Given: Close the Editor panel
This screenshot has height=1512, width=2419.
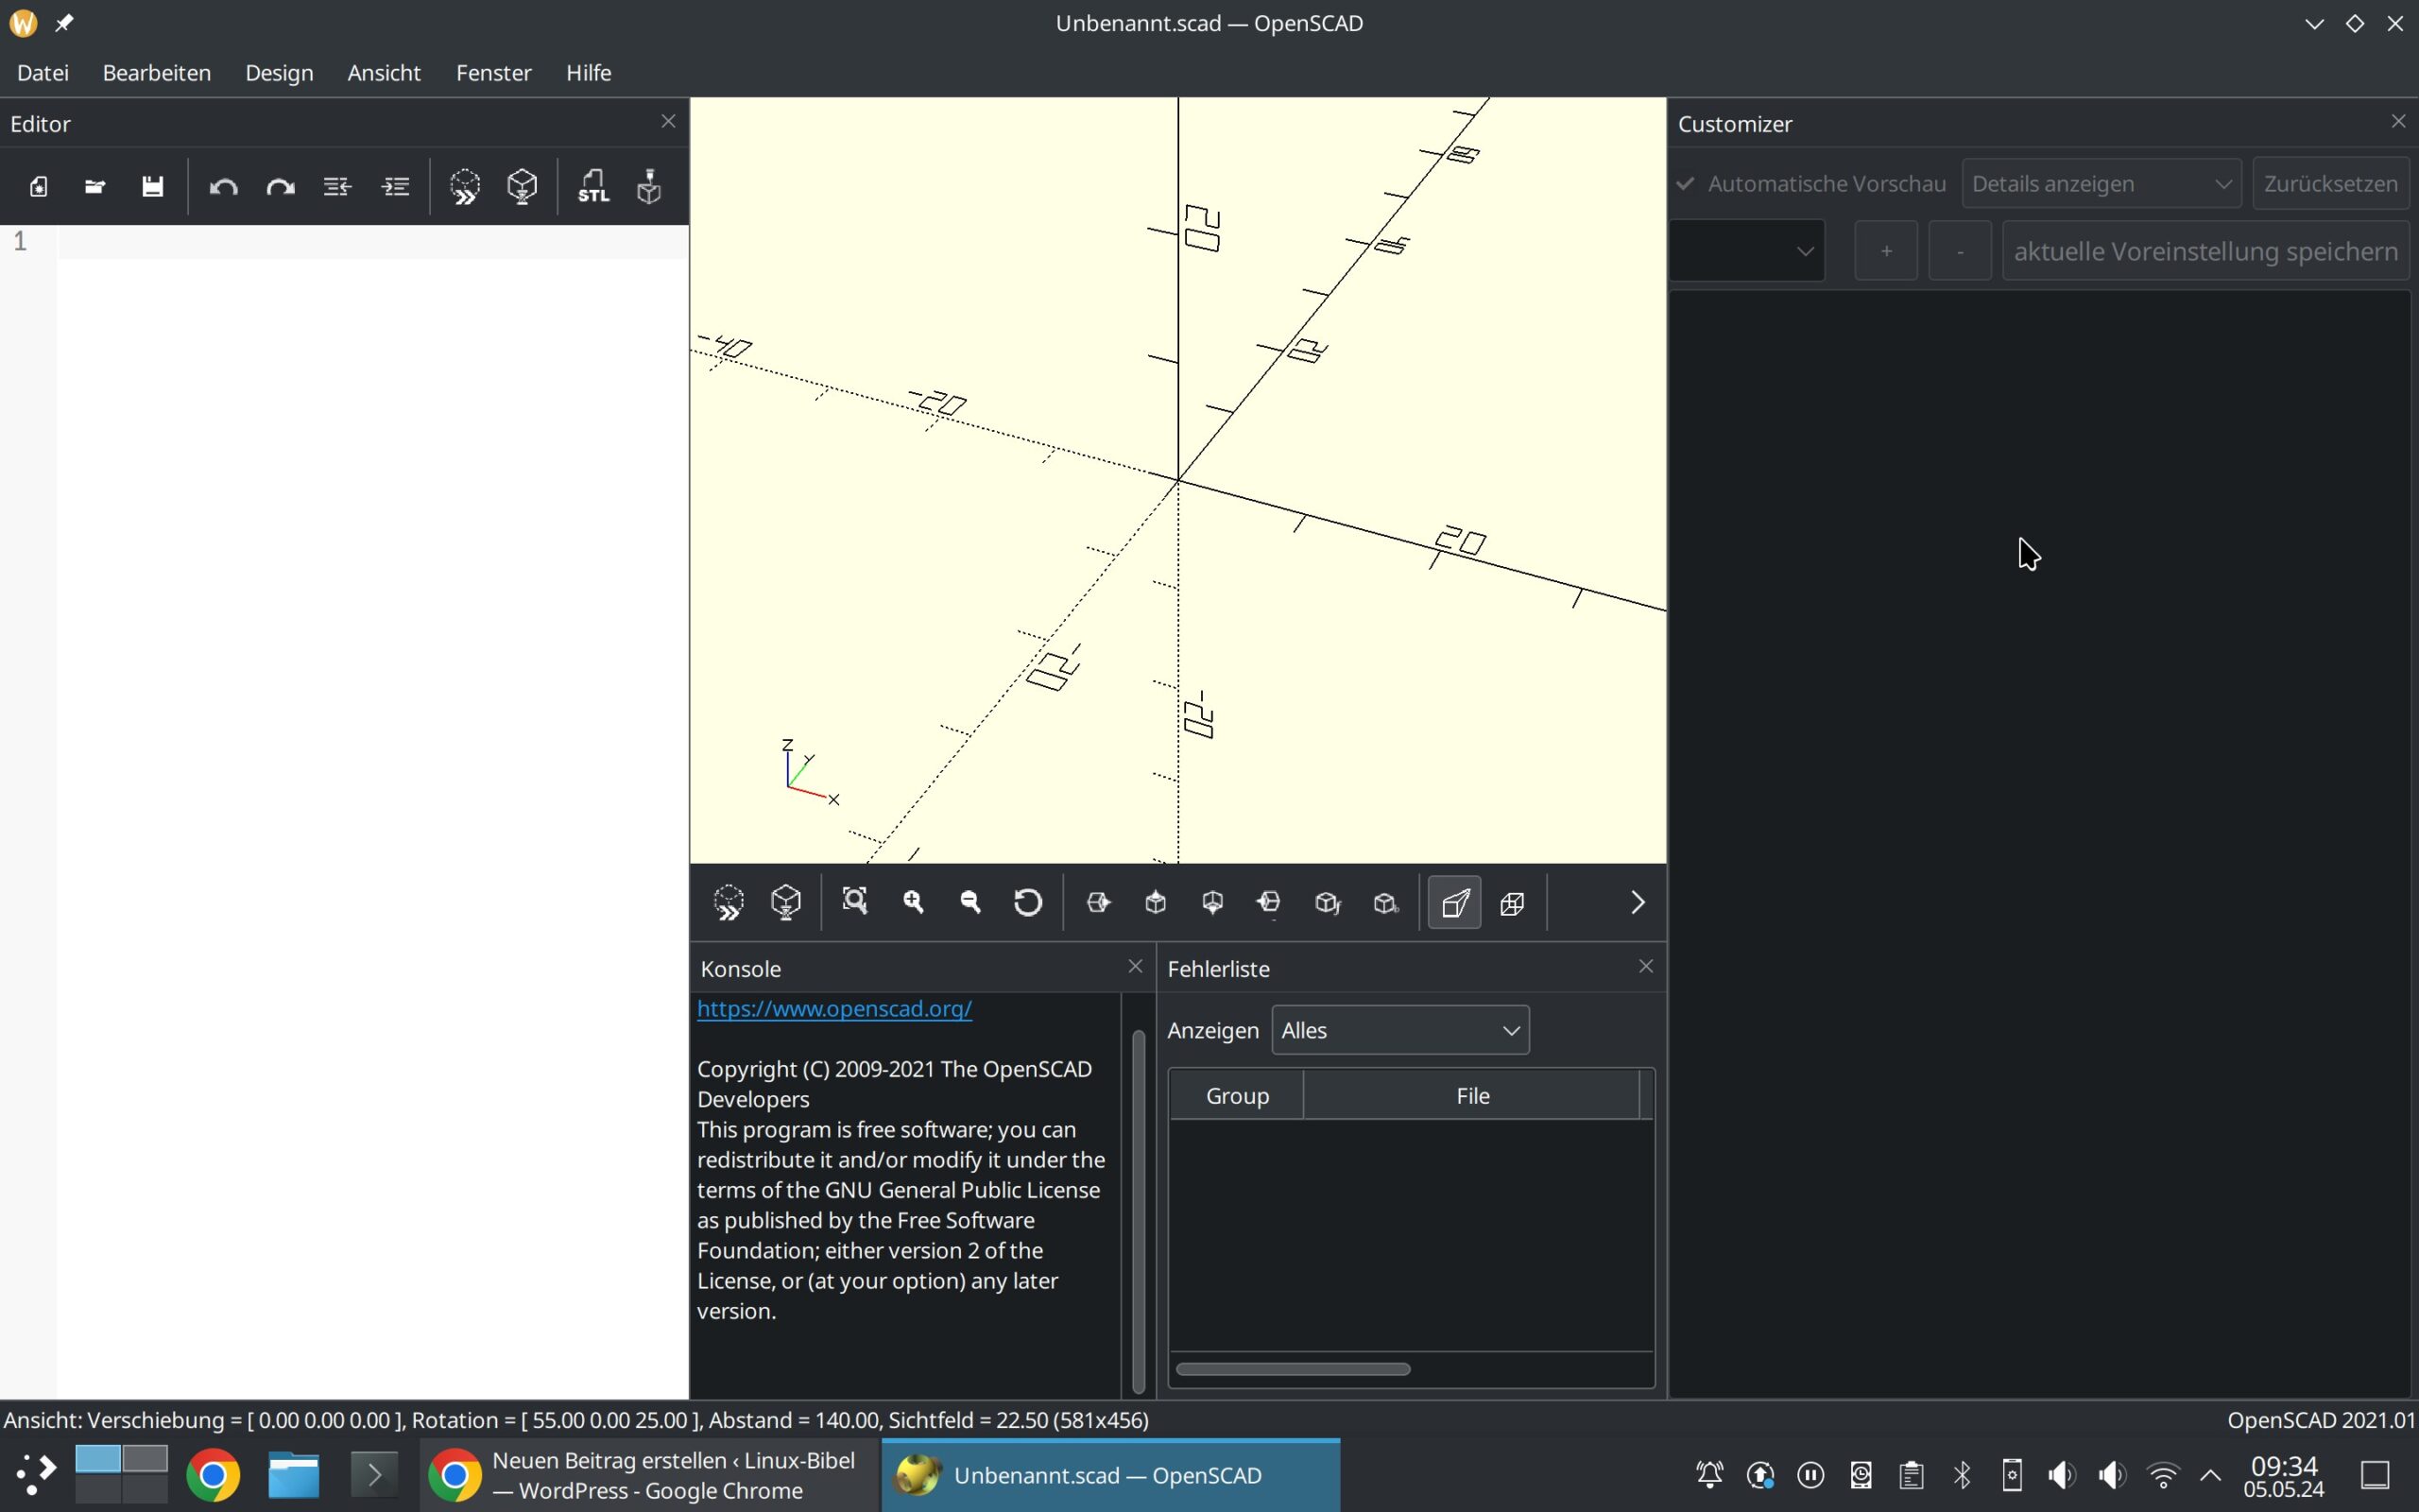Looking at the screenshot, I should pos(669,121).
